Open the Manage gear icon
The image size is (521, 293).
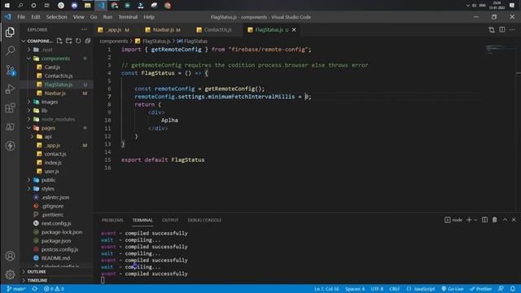click(10, 274)
